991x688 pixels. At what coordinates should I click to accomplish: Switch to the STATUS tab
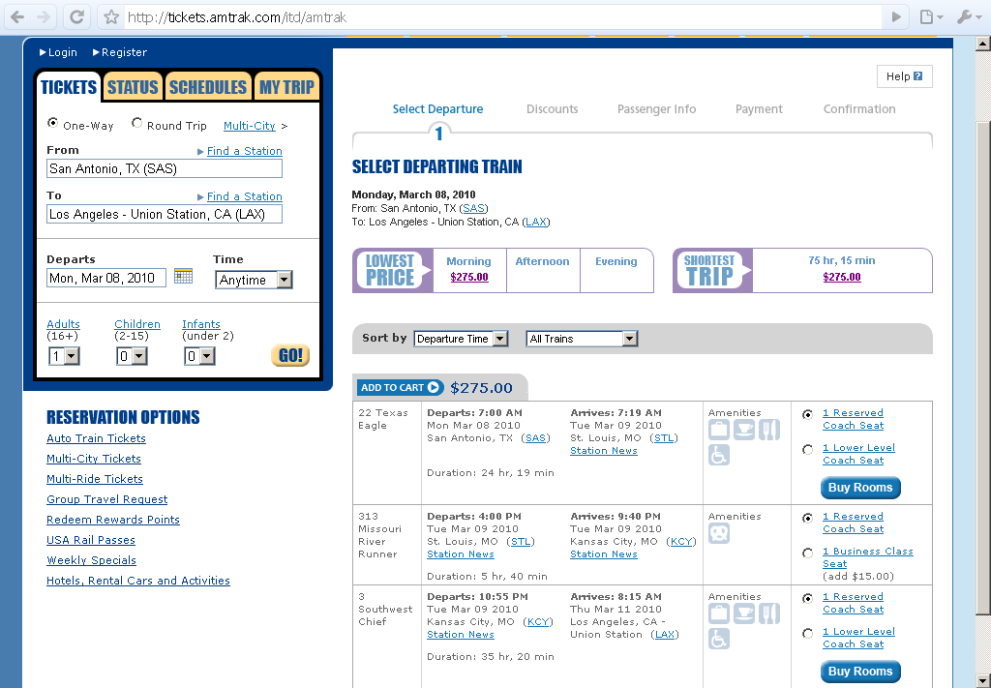point(133,86)
